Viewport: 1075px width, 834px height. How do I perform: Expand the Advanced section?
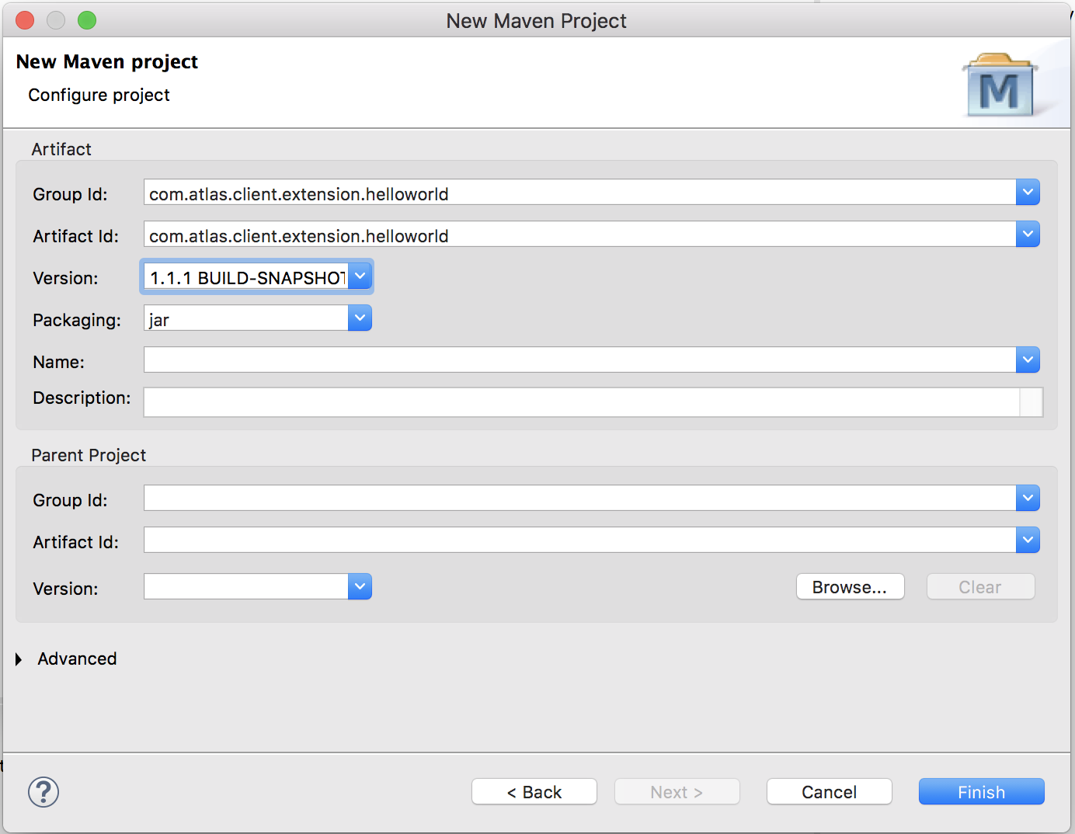click(x=19, y=659)
